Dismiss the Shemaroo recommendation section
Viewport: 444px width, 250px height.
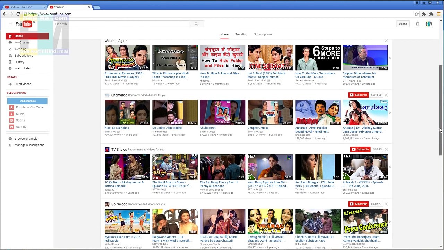point(386,95)
